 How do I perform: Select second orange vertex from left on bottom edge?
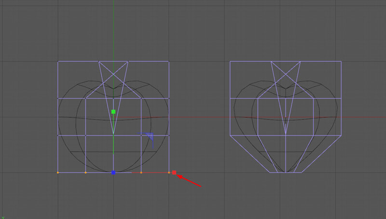[86, 172]
